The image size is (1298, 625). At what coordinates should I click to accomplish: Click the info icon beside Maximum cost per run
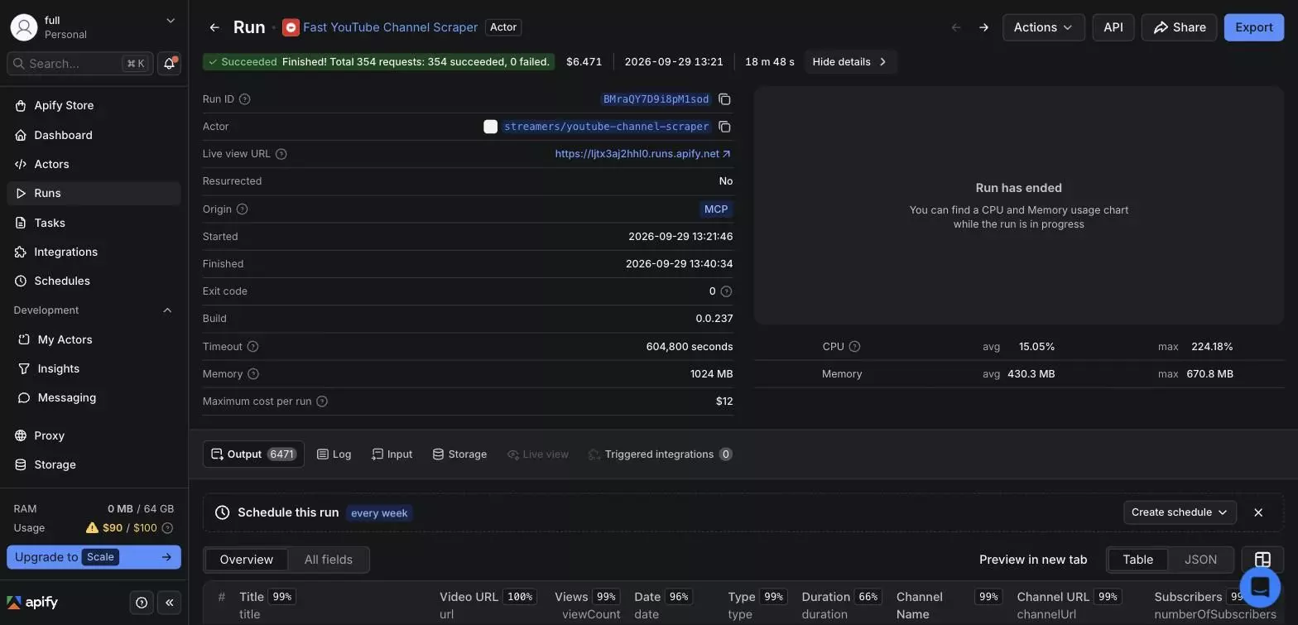point(322,401)
